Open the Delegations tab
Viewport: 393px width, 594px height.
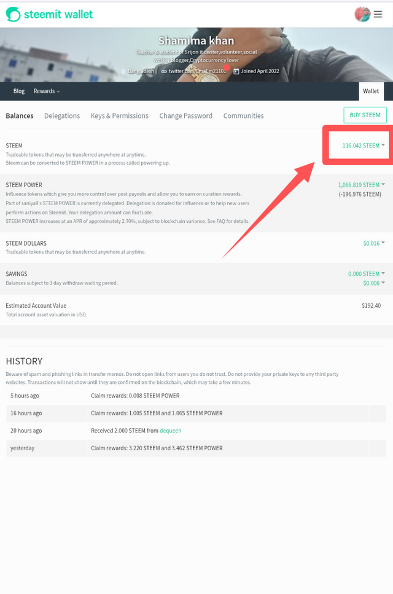point(62,116)
